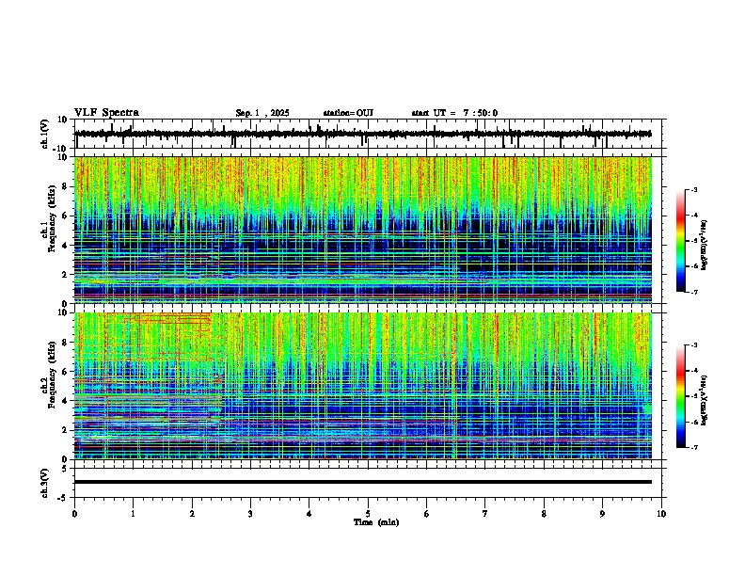Click the '-7' tick on the upper color bar
Screen dimensions: 745x576
pos(694,292)
